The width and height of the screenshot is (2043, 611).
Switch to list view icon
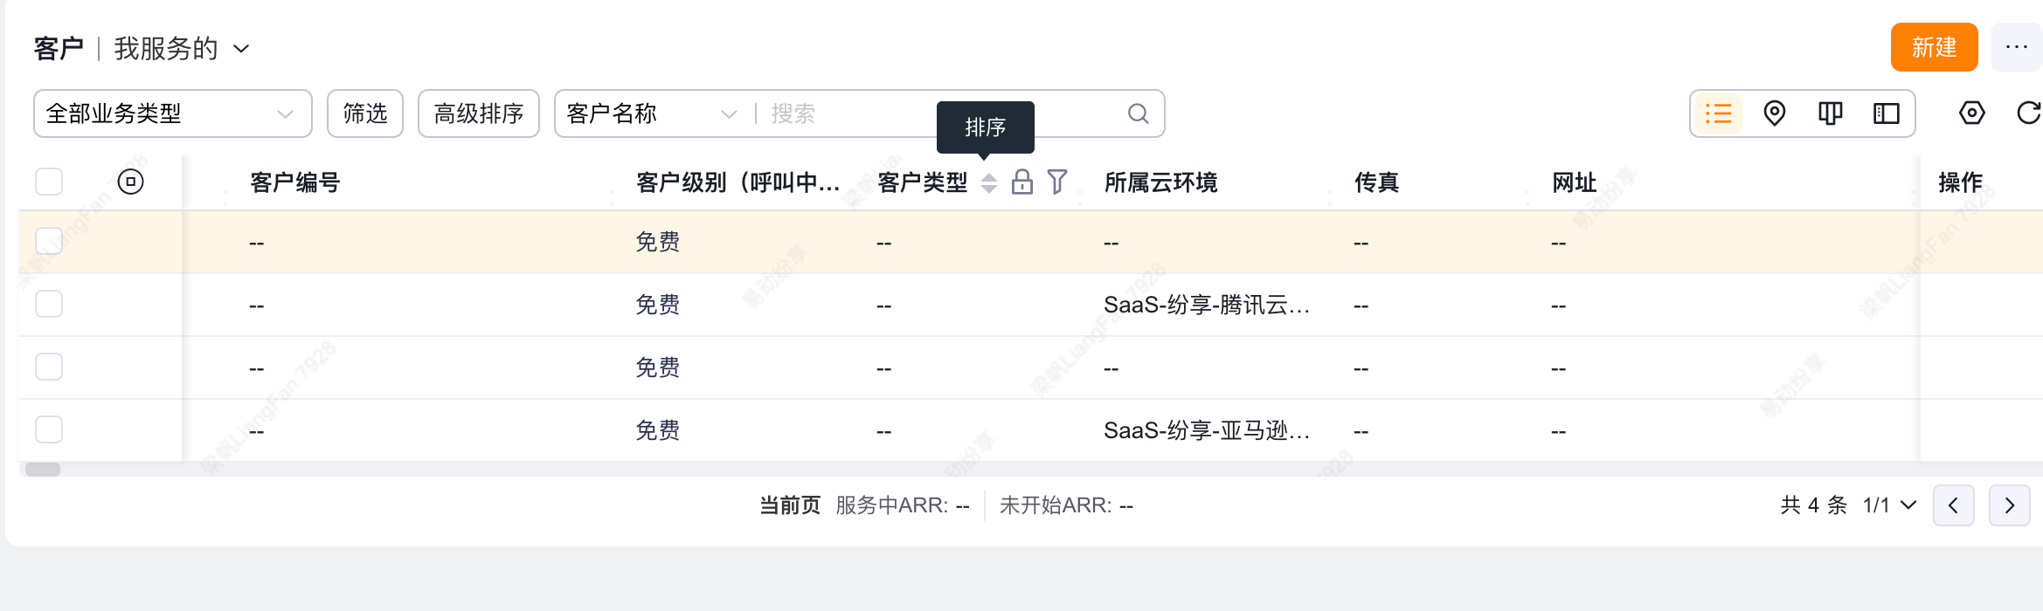tap(1718, 113)
